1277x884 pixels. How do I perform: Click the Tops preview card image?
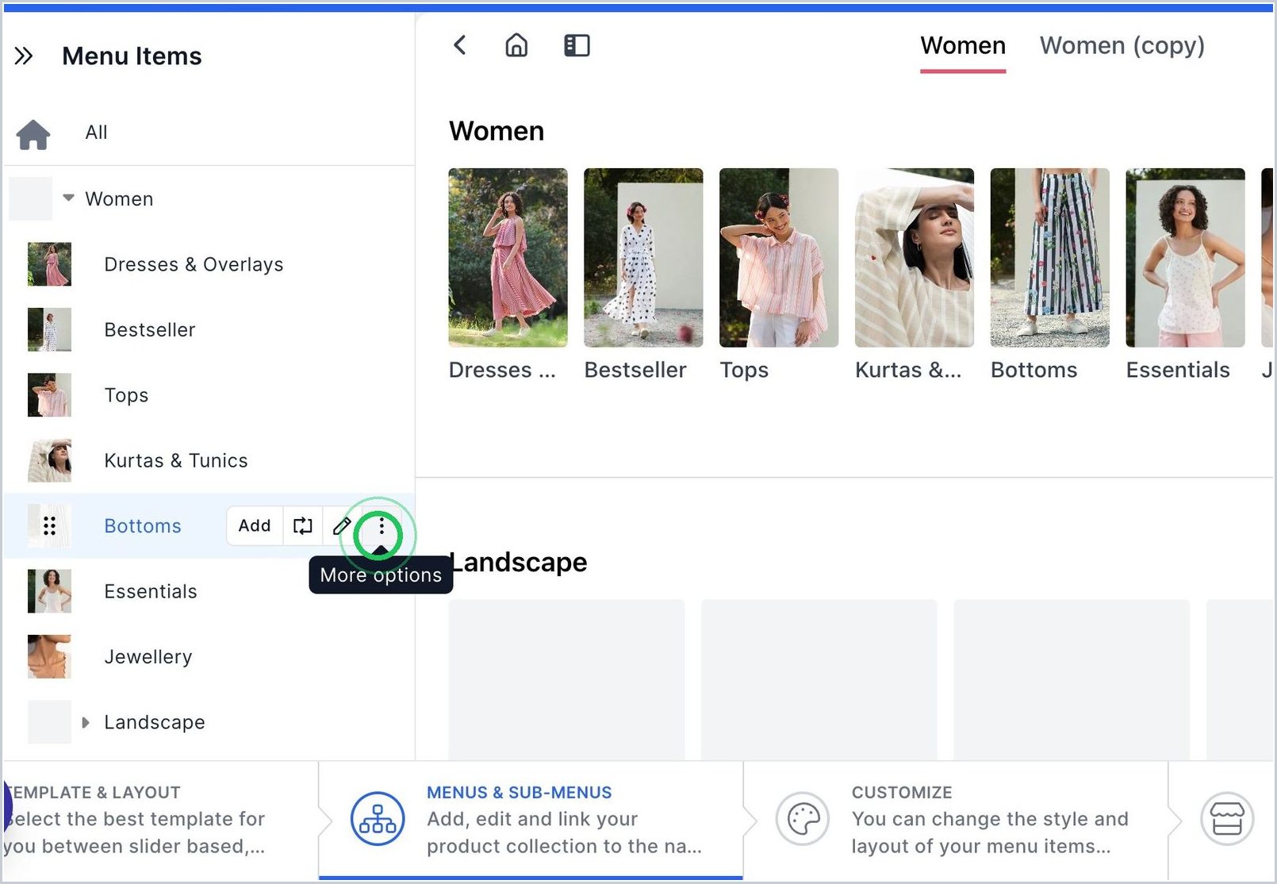(779, 257)
